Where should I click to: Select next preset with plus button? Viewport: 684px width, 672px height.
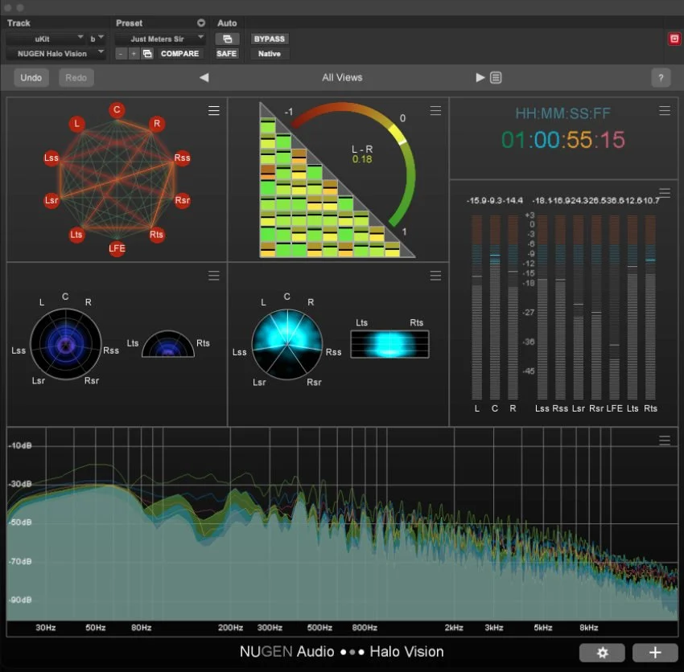pos(134,54)
